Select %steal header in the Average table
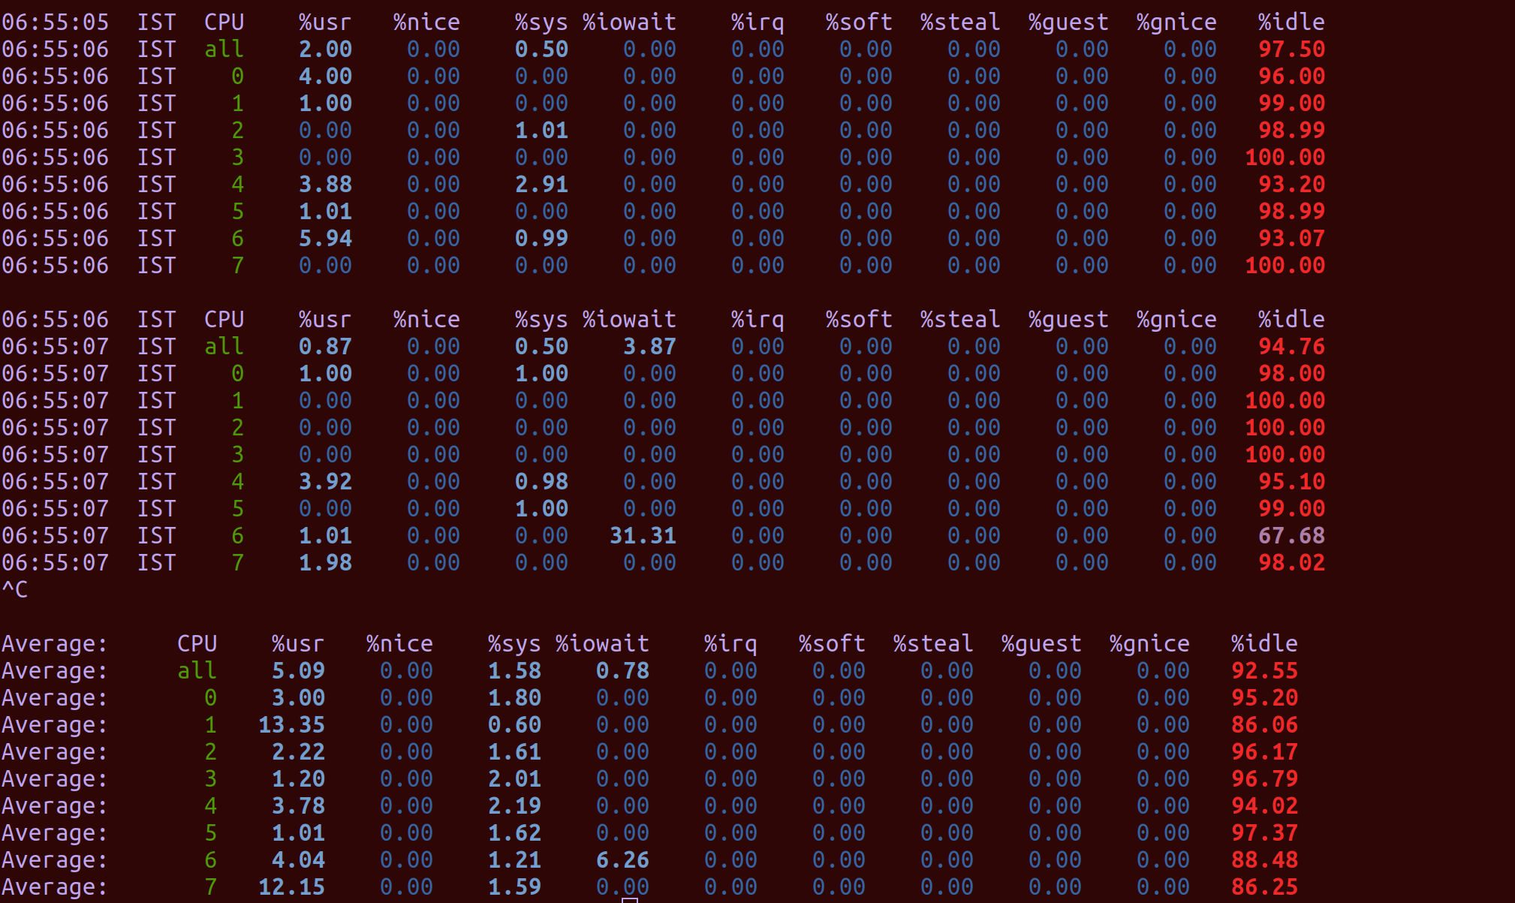The width and height of the screenshot is (1515, 903). (933, 644)
